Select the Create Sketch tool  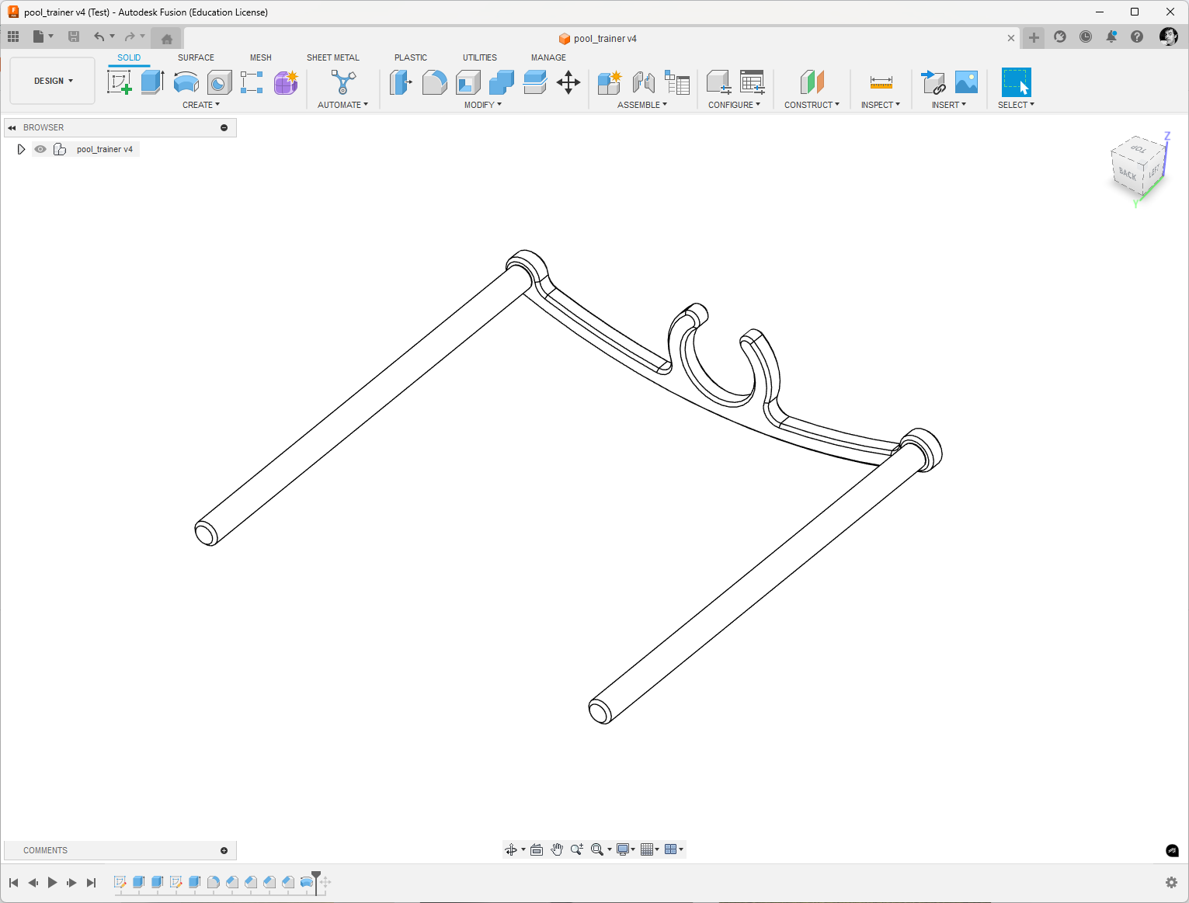(120, 82)
